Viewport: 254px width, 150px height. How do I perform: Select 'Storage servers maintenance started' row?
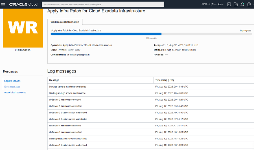[x=151, y=87]
